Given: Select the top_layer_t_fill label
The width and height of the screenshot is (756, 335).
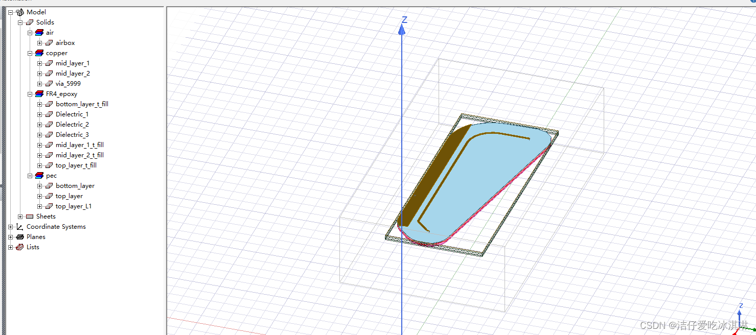Looking at the screenshot, I should pos(76,165).
